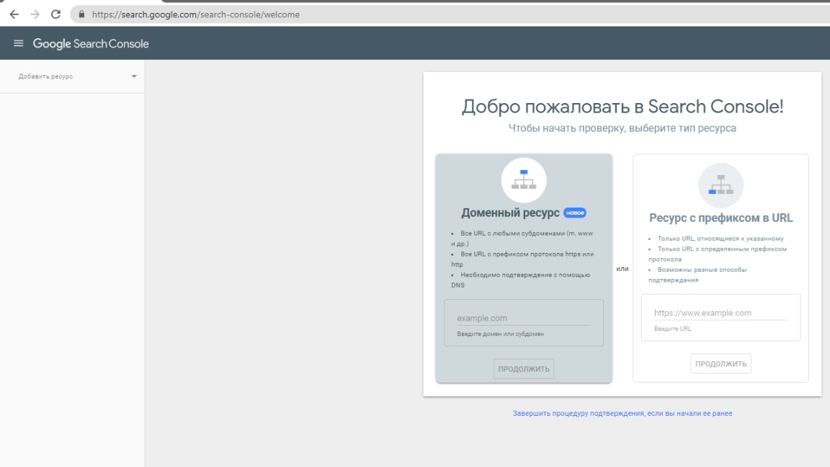Click Все URL с любыми субдоменами bullet
Image resolution: width=830 pixels, height=467 pixels.
(522, 239)
